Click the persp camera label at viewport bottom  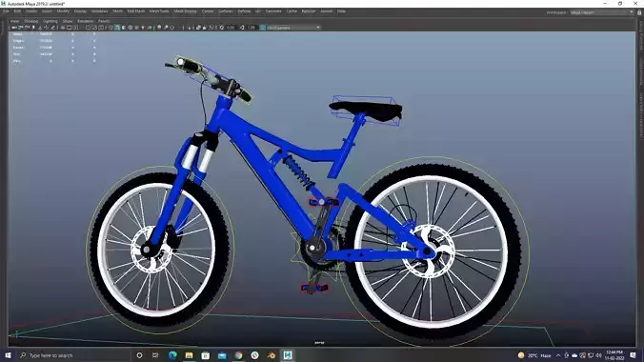(319, 342)
